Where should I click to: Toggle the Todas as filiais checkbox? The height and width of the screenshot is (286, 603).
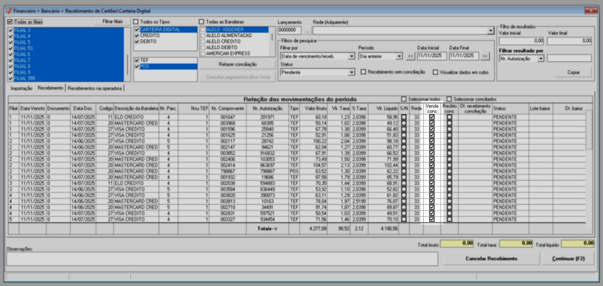10,22
